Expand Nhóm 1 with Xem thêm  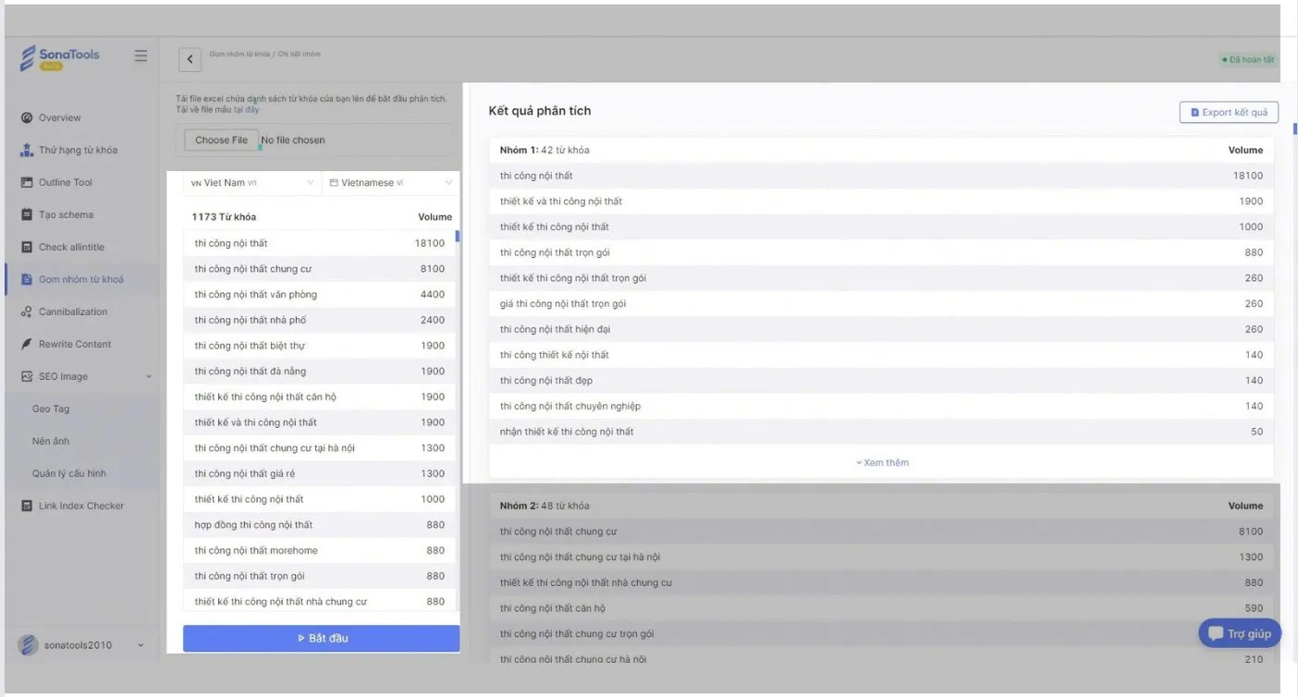(x=881, y=462)
